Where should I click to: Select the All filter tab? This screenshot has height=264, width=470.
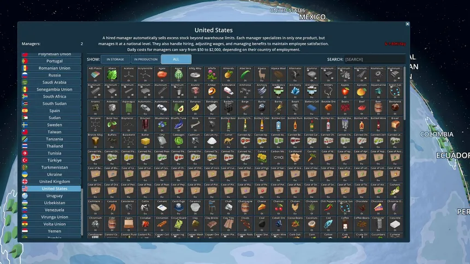coord(176,59)
